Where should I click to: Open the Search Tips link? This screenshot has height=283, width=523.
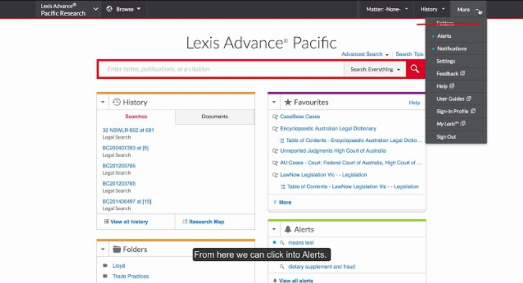tap(409, 54)
